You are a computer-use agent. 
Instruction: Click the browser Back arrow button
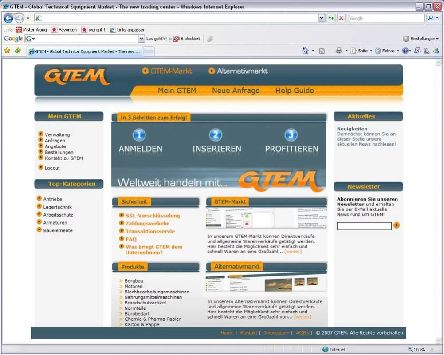coord(8,18)
